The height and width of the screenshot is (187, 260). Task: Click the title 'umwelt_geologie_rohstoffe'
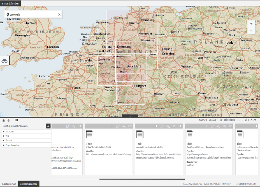coord(149,147)
